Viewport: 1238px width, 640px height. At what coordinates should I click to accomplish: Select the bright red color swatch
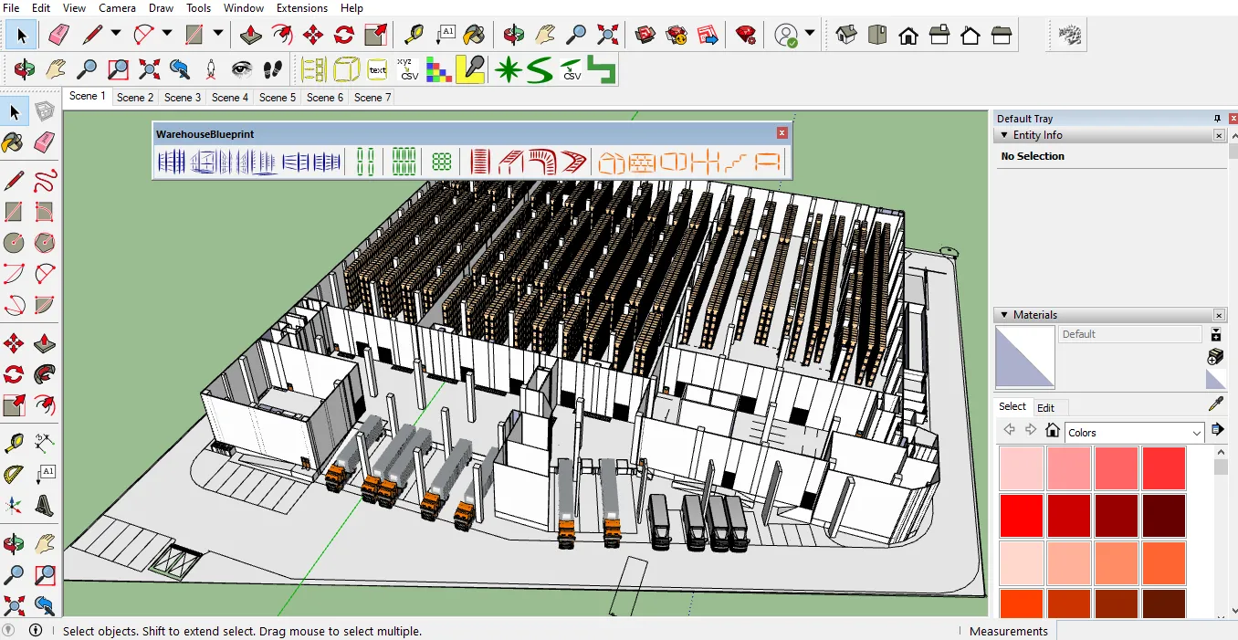click(x=1021, y=514)
